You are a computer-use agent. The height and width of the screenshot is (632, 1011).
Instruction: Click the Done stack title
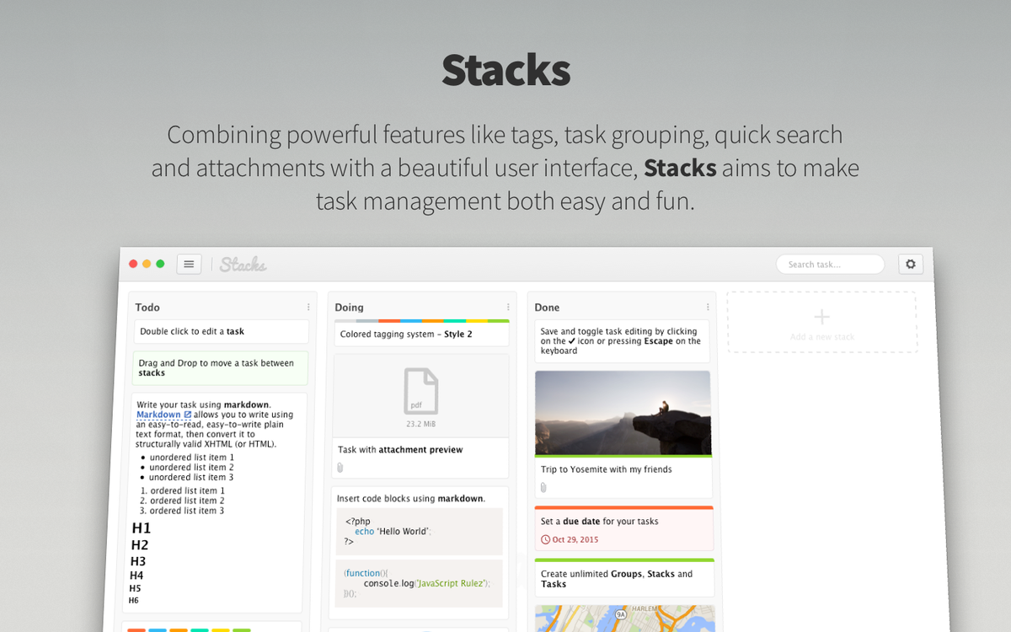547,308
